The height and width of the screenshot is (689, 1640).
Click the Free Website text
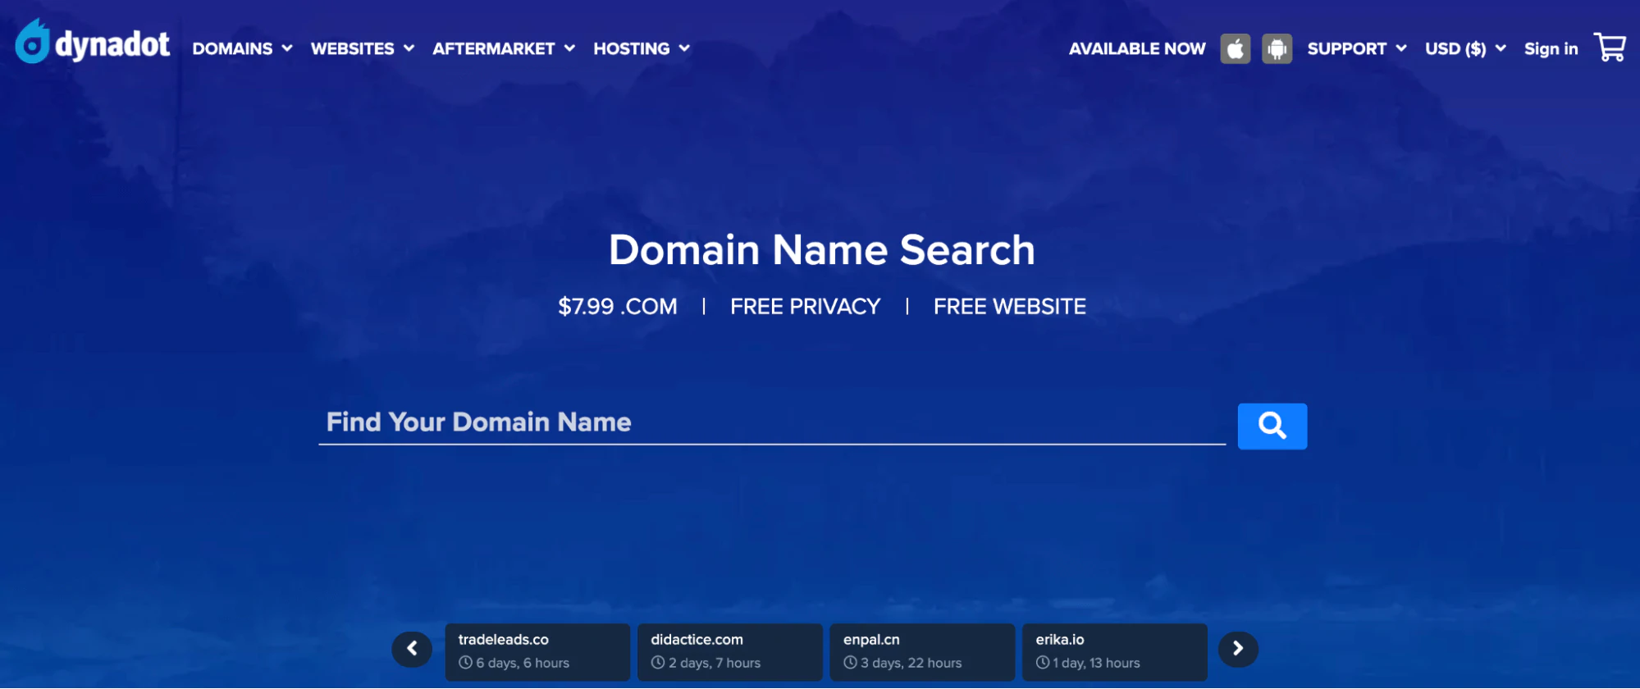[x=1010, y=307]
